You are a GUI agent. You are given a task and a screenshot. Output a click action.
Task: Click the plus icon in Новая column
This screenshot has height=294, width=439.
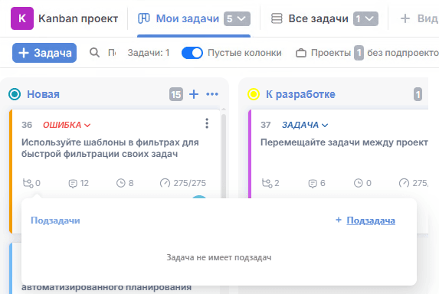click(194, 94)
